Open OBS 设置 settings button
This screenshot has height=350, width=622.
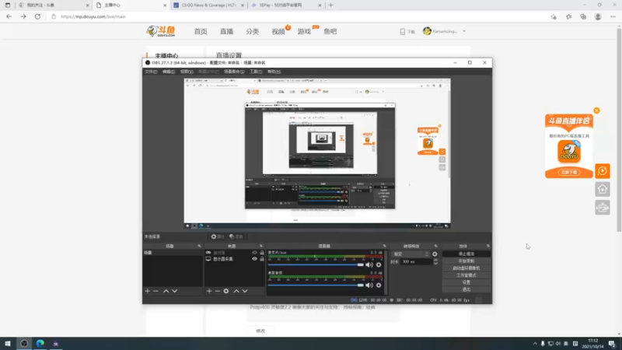tap(466, 282)
